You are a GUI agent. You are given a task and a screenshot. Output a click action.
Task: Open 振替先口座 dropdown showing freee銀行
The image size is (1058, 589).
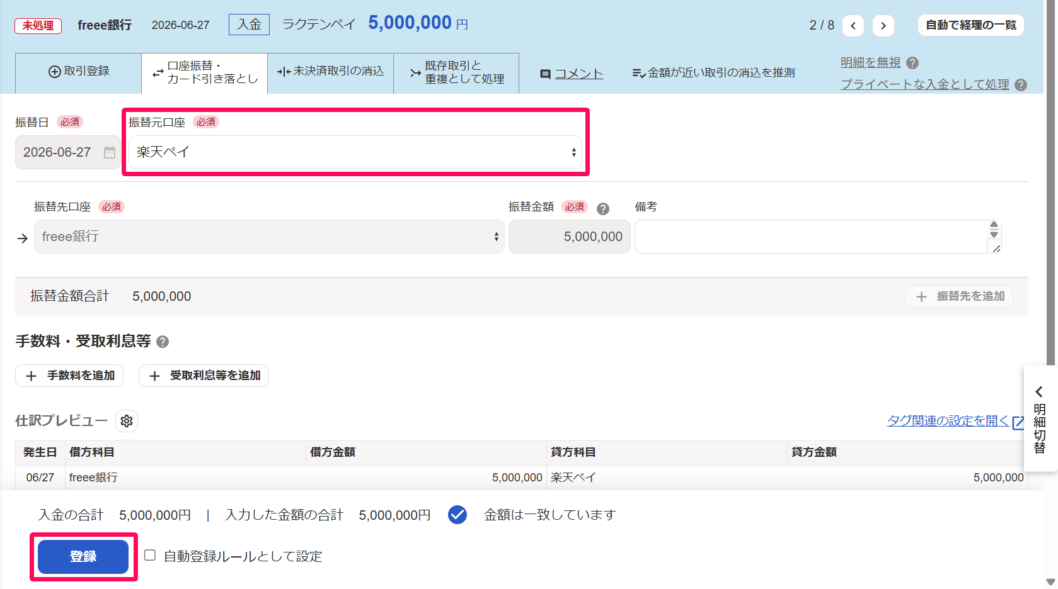pos(269,237)
